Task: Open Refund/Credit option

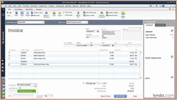Action: coord(112,15)
